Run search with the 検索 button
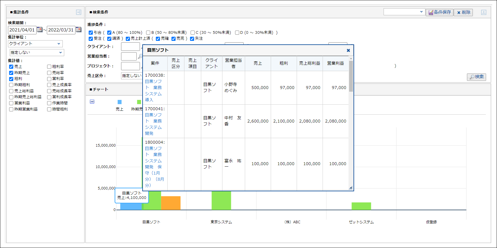 coord(476,77)
